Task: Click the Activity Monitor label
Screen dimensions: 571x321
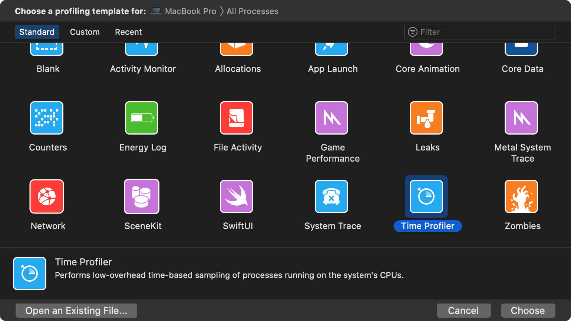Action: tap(143, 69)
